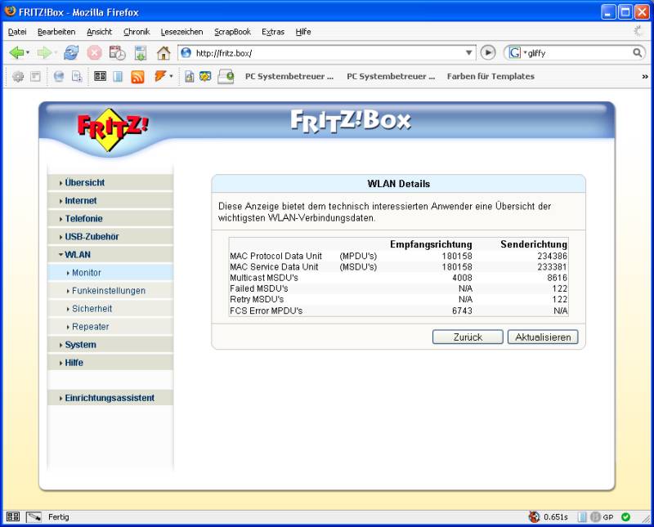The height and width of the screenshot is (527, 654).
Task: Open the ScrapBook menu
Action: click(x=232, y=32)
